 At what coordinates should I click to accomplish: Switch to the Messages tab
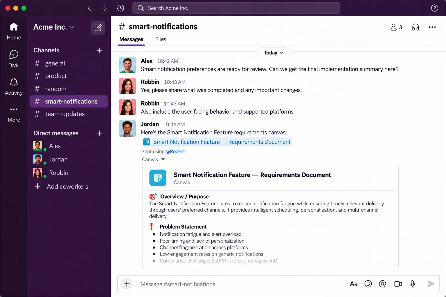pos(131,39)
